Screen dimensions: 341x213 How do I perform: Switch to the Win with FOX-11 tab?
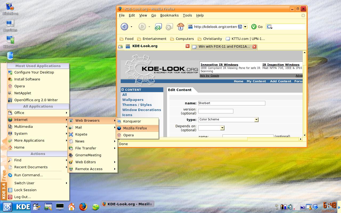point(224,47)
